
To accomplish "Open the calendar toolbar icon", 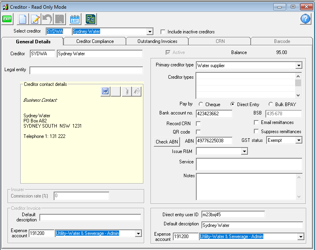I will [75, 19].
